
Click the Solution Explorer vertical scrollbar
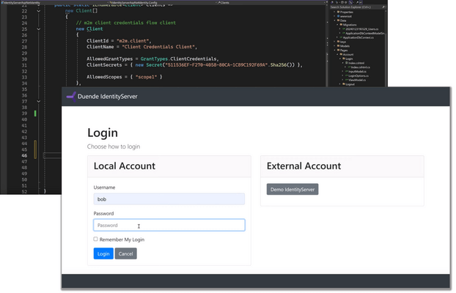(386, 46)
